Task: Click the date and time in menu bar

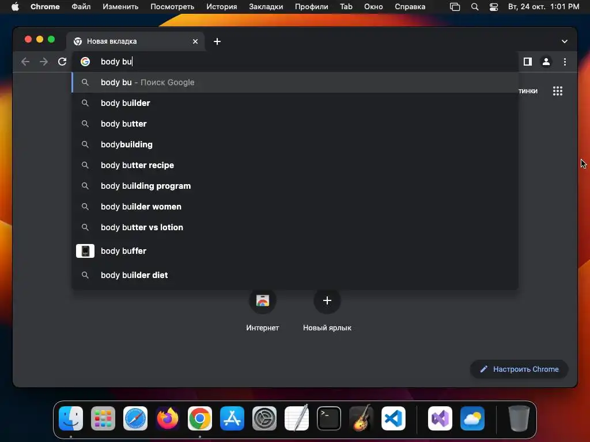Action: (543, 6)
